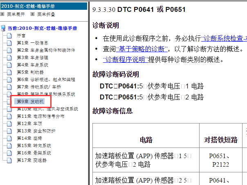The width and height of the screenshot is (247, 185).
Task: Click the page icon for 第3章 车身修理
Action: 9,57
